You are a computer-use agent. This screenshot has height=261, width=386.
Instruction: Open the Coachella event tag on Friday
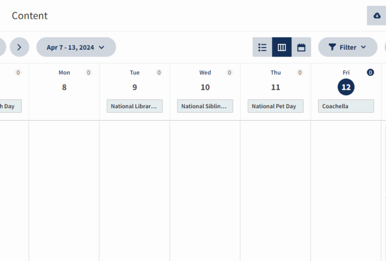pos(346,106)
